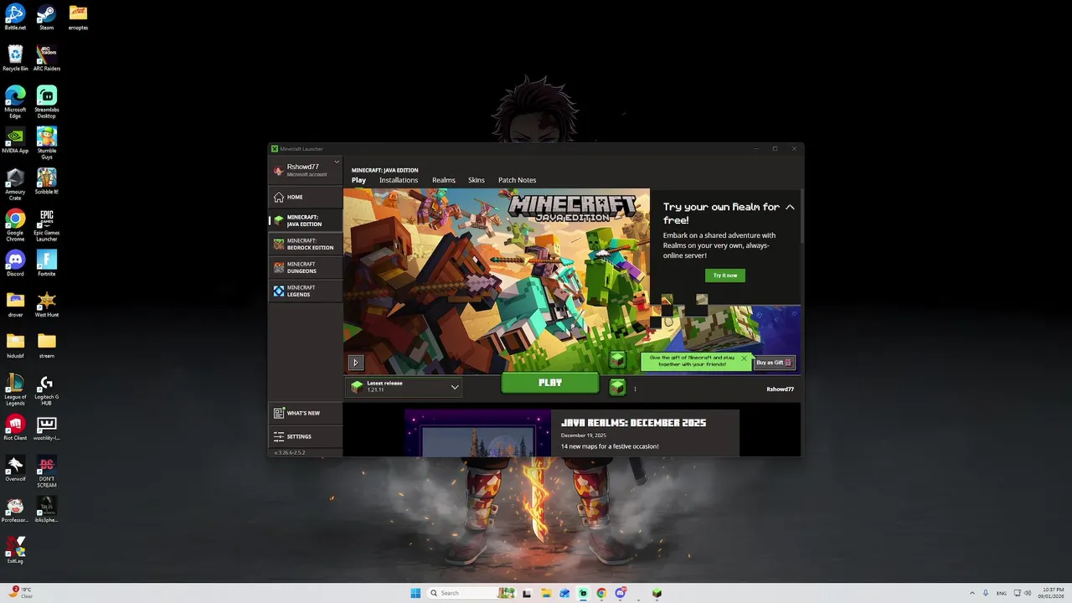Open the Windows Start menu
1072x603 pixels.
[415, 593]
